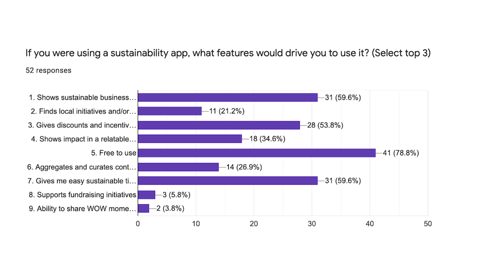The height and width of the screenshot is (275, 490).
Task: Click the 'Free to use' bar
Action: 257,153
